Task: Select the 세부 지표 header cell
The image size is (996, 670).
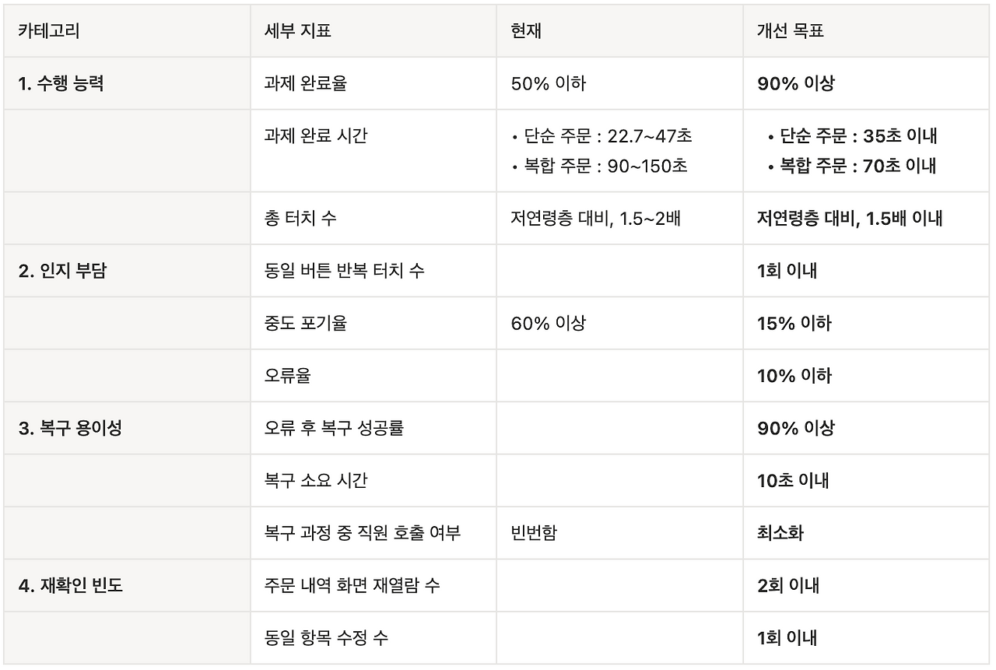Action: click(373, 31)
